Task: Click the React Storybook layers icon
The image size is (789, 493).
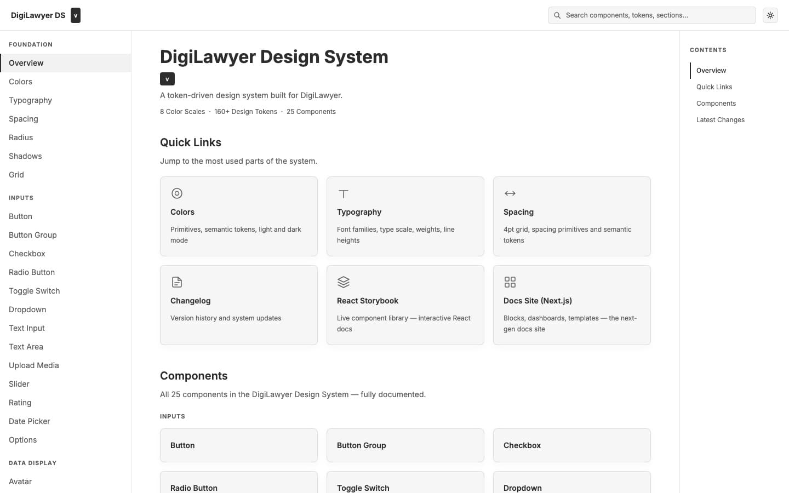Action: click(344, 282)
